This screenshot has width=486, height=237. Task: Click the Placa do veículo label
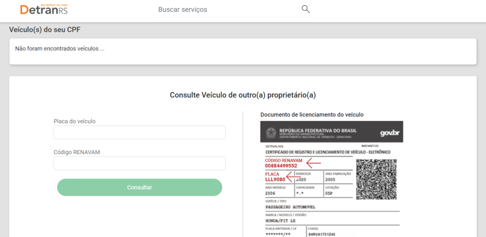pyautogui.click(x=75, y=121)
